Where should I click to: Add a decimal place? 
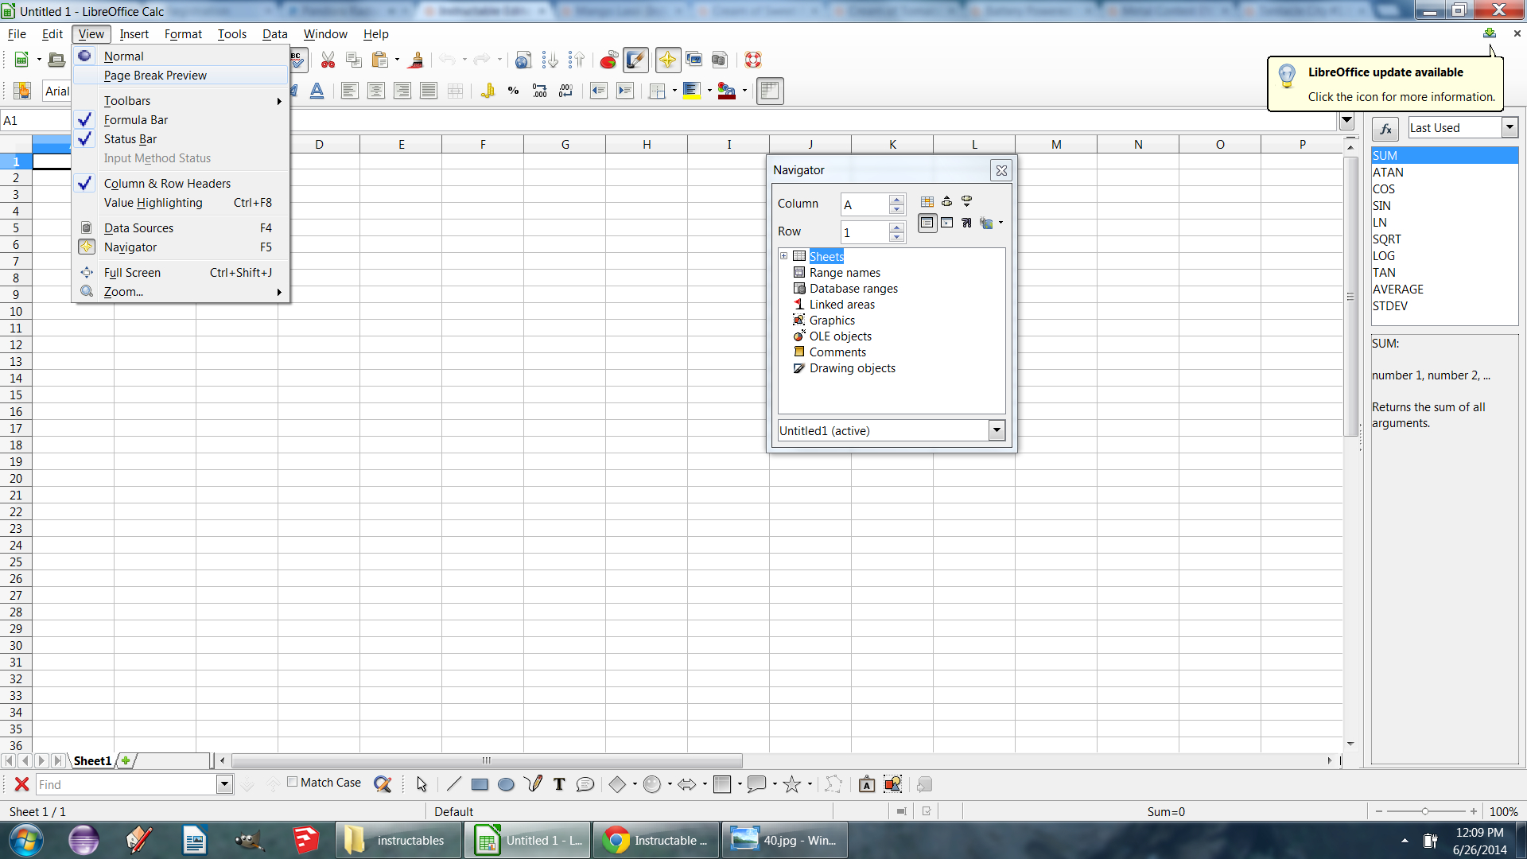coord(540,91)
